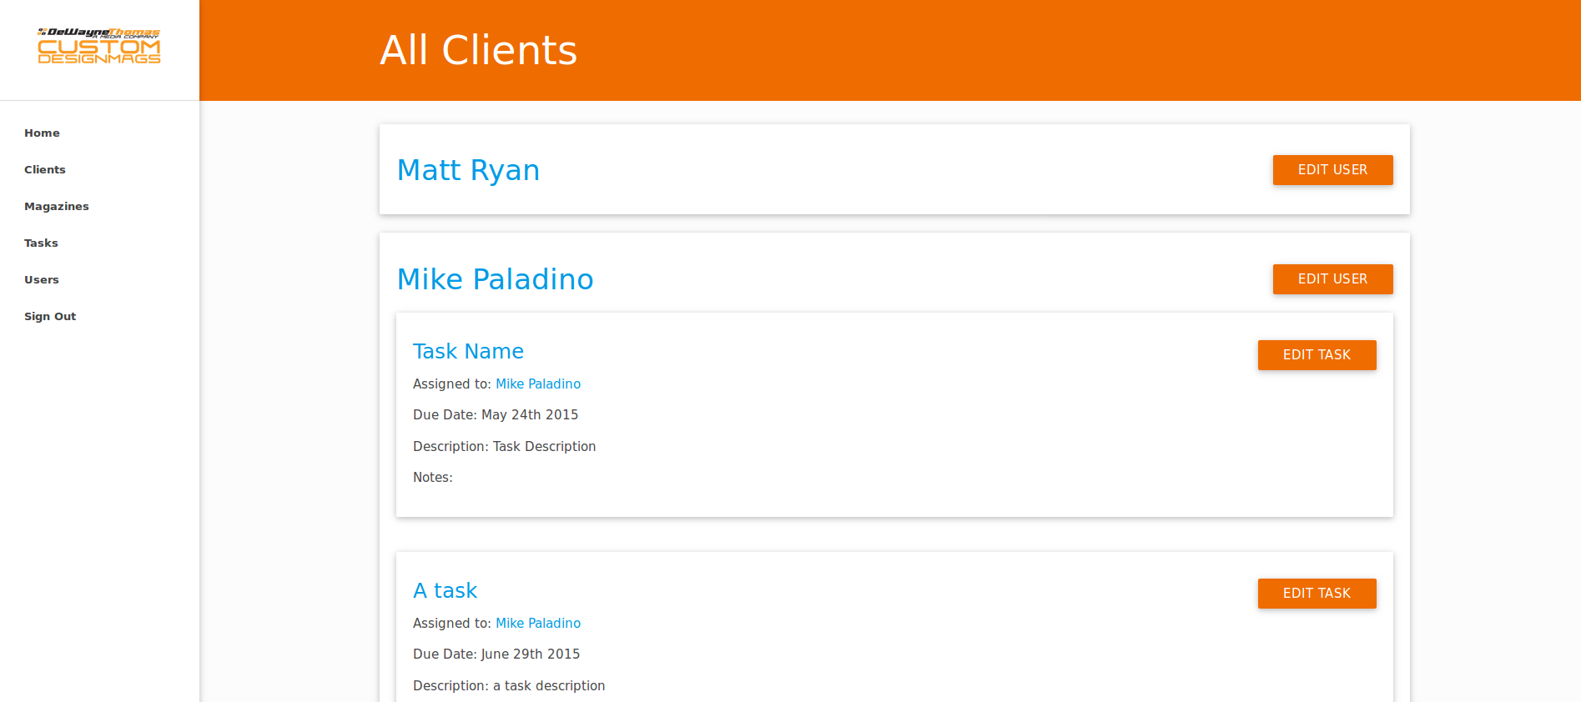The height and width of the screenshot is (702, 1581).
Task: Click the 'All Clients' page heading
Action: [x=478, y=50]
